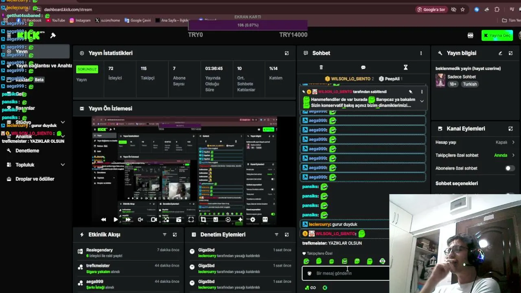The image size is (521, 293).
Task: Click Realegendary raid event
Action: click(x=128, y=253)
